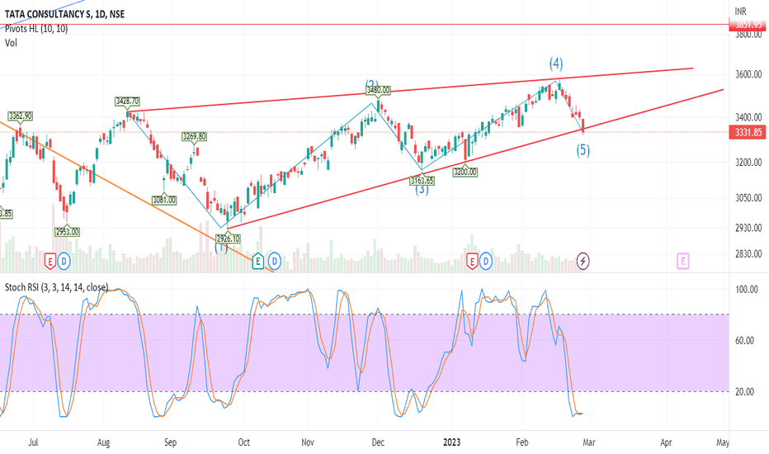Click the 100.00 Stoch RSI axis label
The image size is (769, 454).
click(x=747, y=290)
